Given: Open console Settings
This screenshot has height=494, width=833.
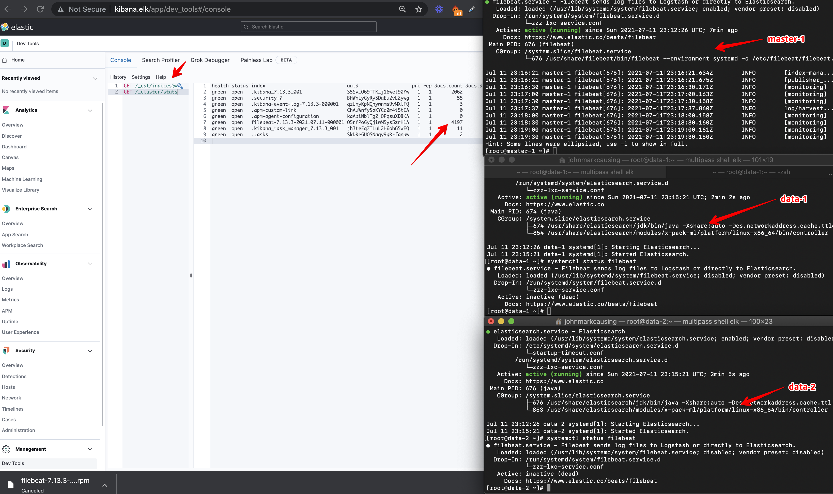Looking at the screenshot, I should 141,77.
